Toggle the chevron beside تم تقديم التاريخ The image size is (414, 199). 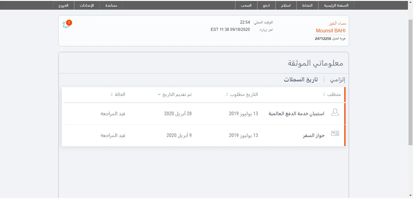159,95
